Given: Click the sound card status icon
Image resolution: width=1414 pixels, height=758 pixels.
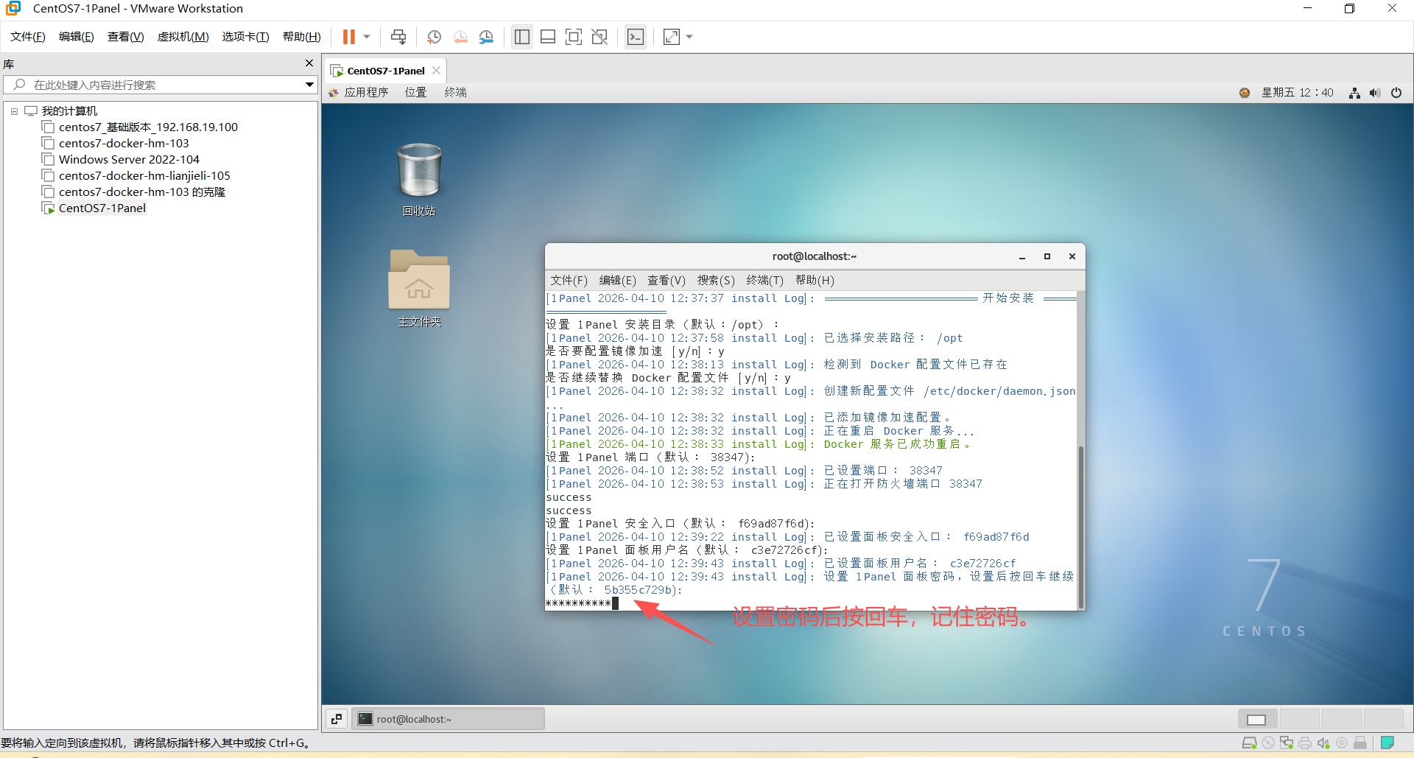Looking at the screenshot, I should click(x=1323, y=743).
